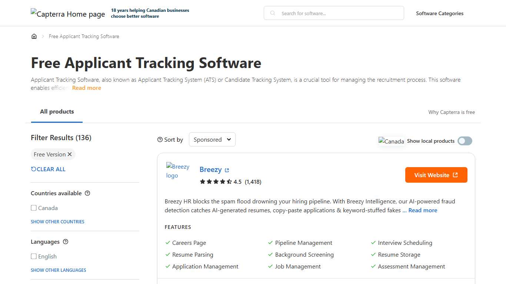Click the Visit Website button for Breezy
Screen dimensions: 506x284
point(436,175)
